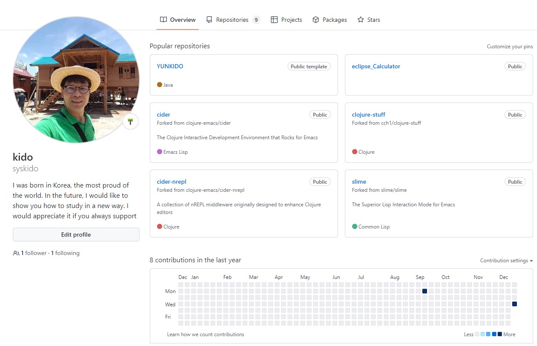Click the Java language color dot
Screen dimensions: 537x346
[160, 85]
